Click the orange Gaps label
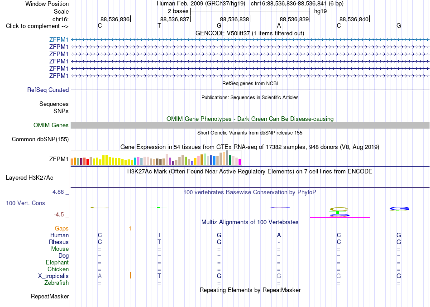Viewport: 430px width, 307px height. click(62, 228)
